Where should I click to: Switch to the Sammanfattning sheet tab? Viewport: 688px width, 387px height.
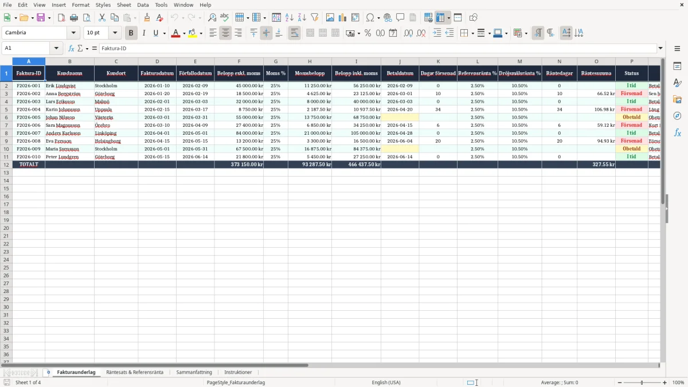click(194, 372)
